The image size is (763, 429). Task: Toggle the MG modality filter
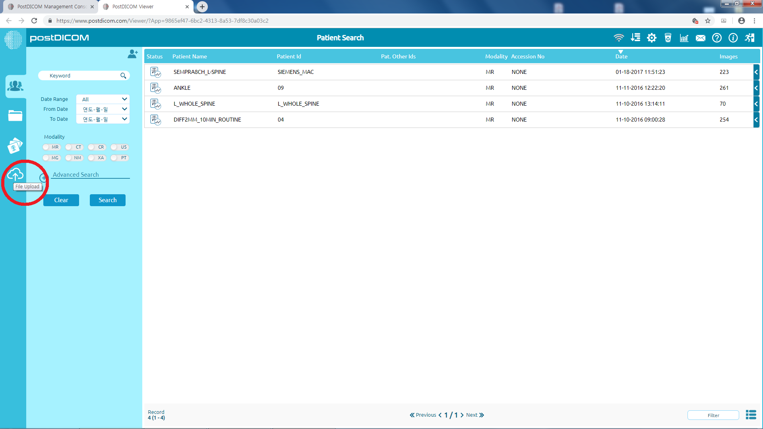(x=51, y=158)
